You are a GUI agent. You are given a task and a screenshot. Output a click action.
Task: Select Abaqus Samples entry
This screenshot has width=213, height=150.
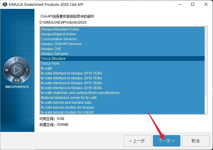[122, 54]
